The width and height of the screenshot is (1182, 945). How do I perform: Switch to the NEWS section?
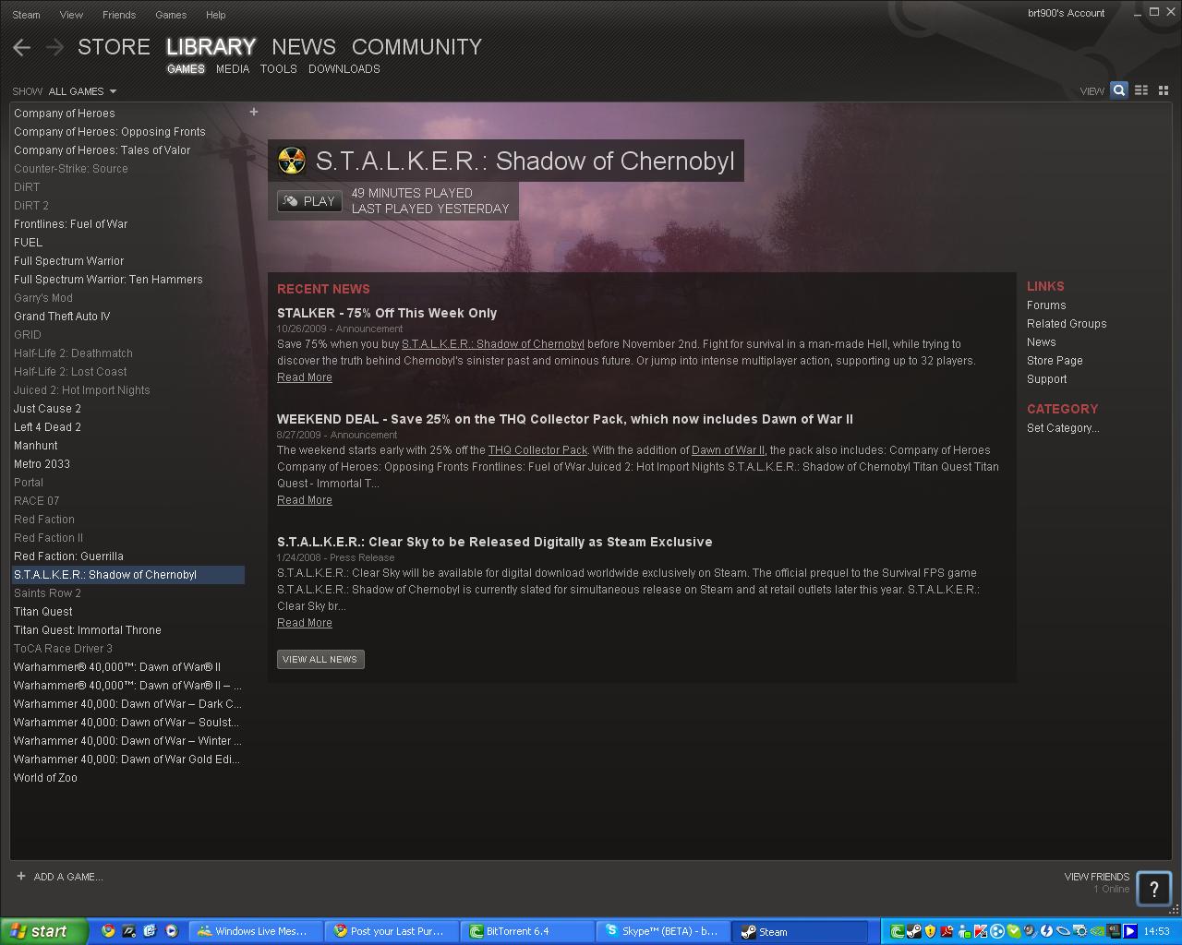304,47
